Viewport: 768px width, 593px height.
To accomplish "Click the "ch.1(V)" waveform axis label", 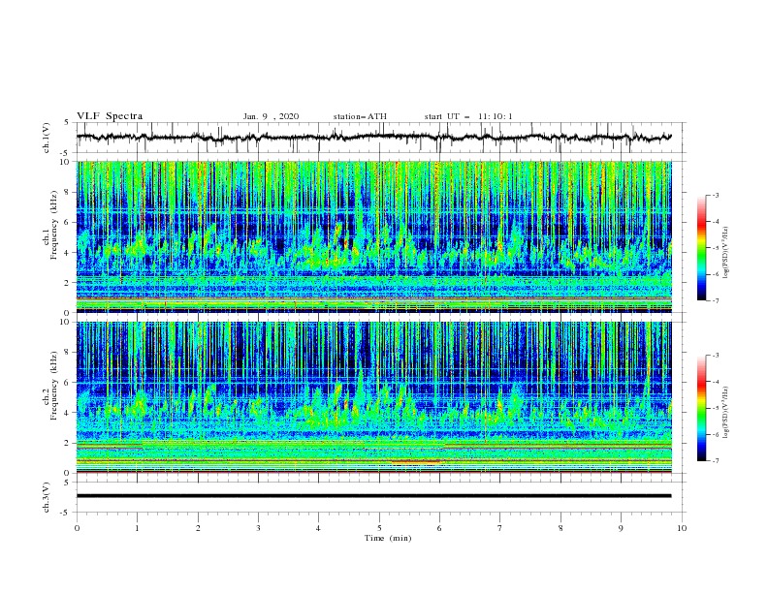I will 47,138.
